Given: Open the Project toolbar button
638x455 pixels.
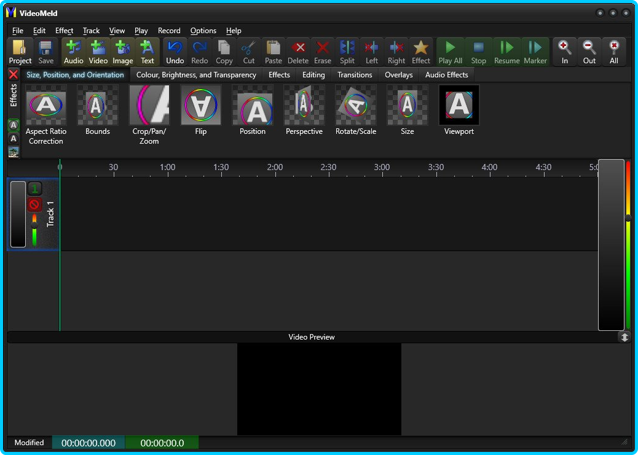Looking at the screenshot, I should (x=20, y=52).
